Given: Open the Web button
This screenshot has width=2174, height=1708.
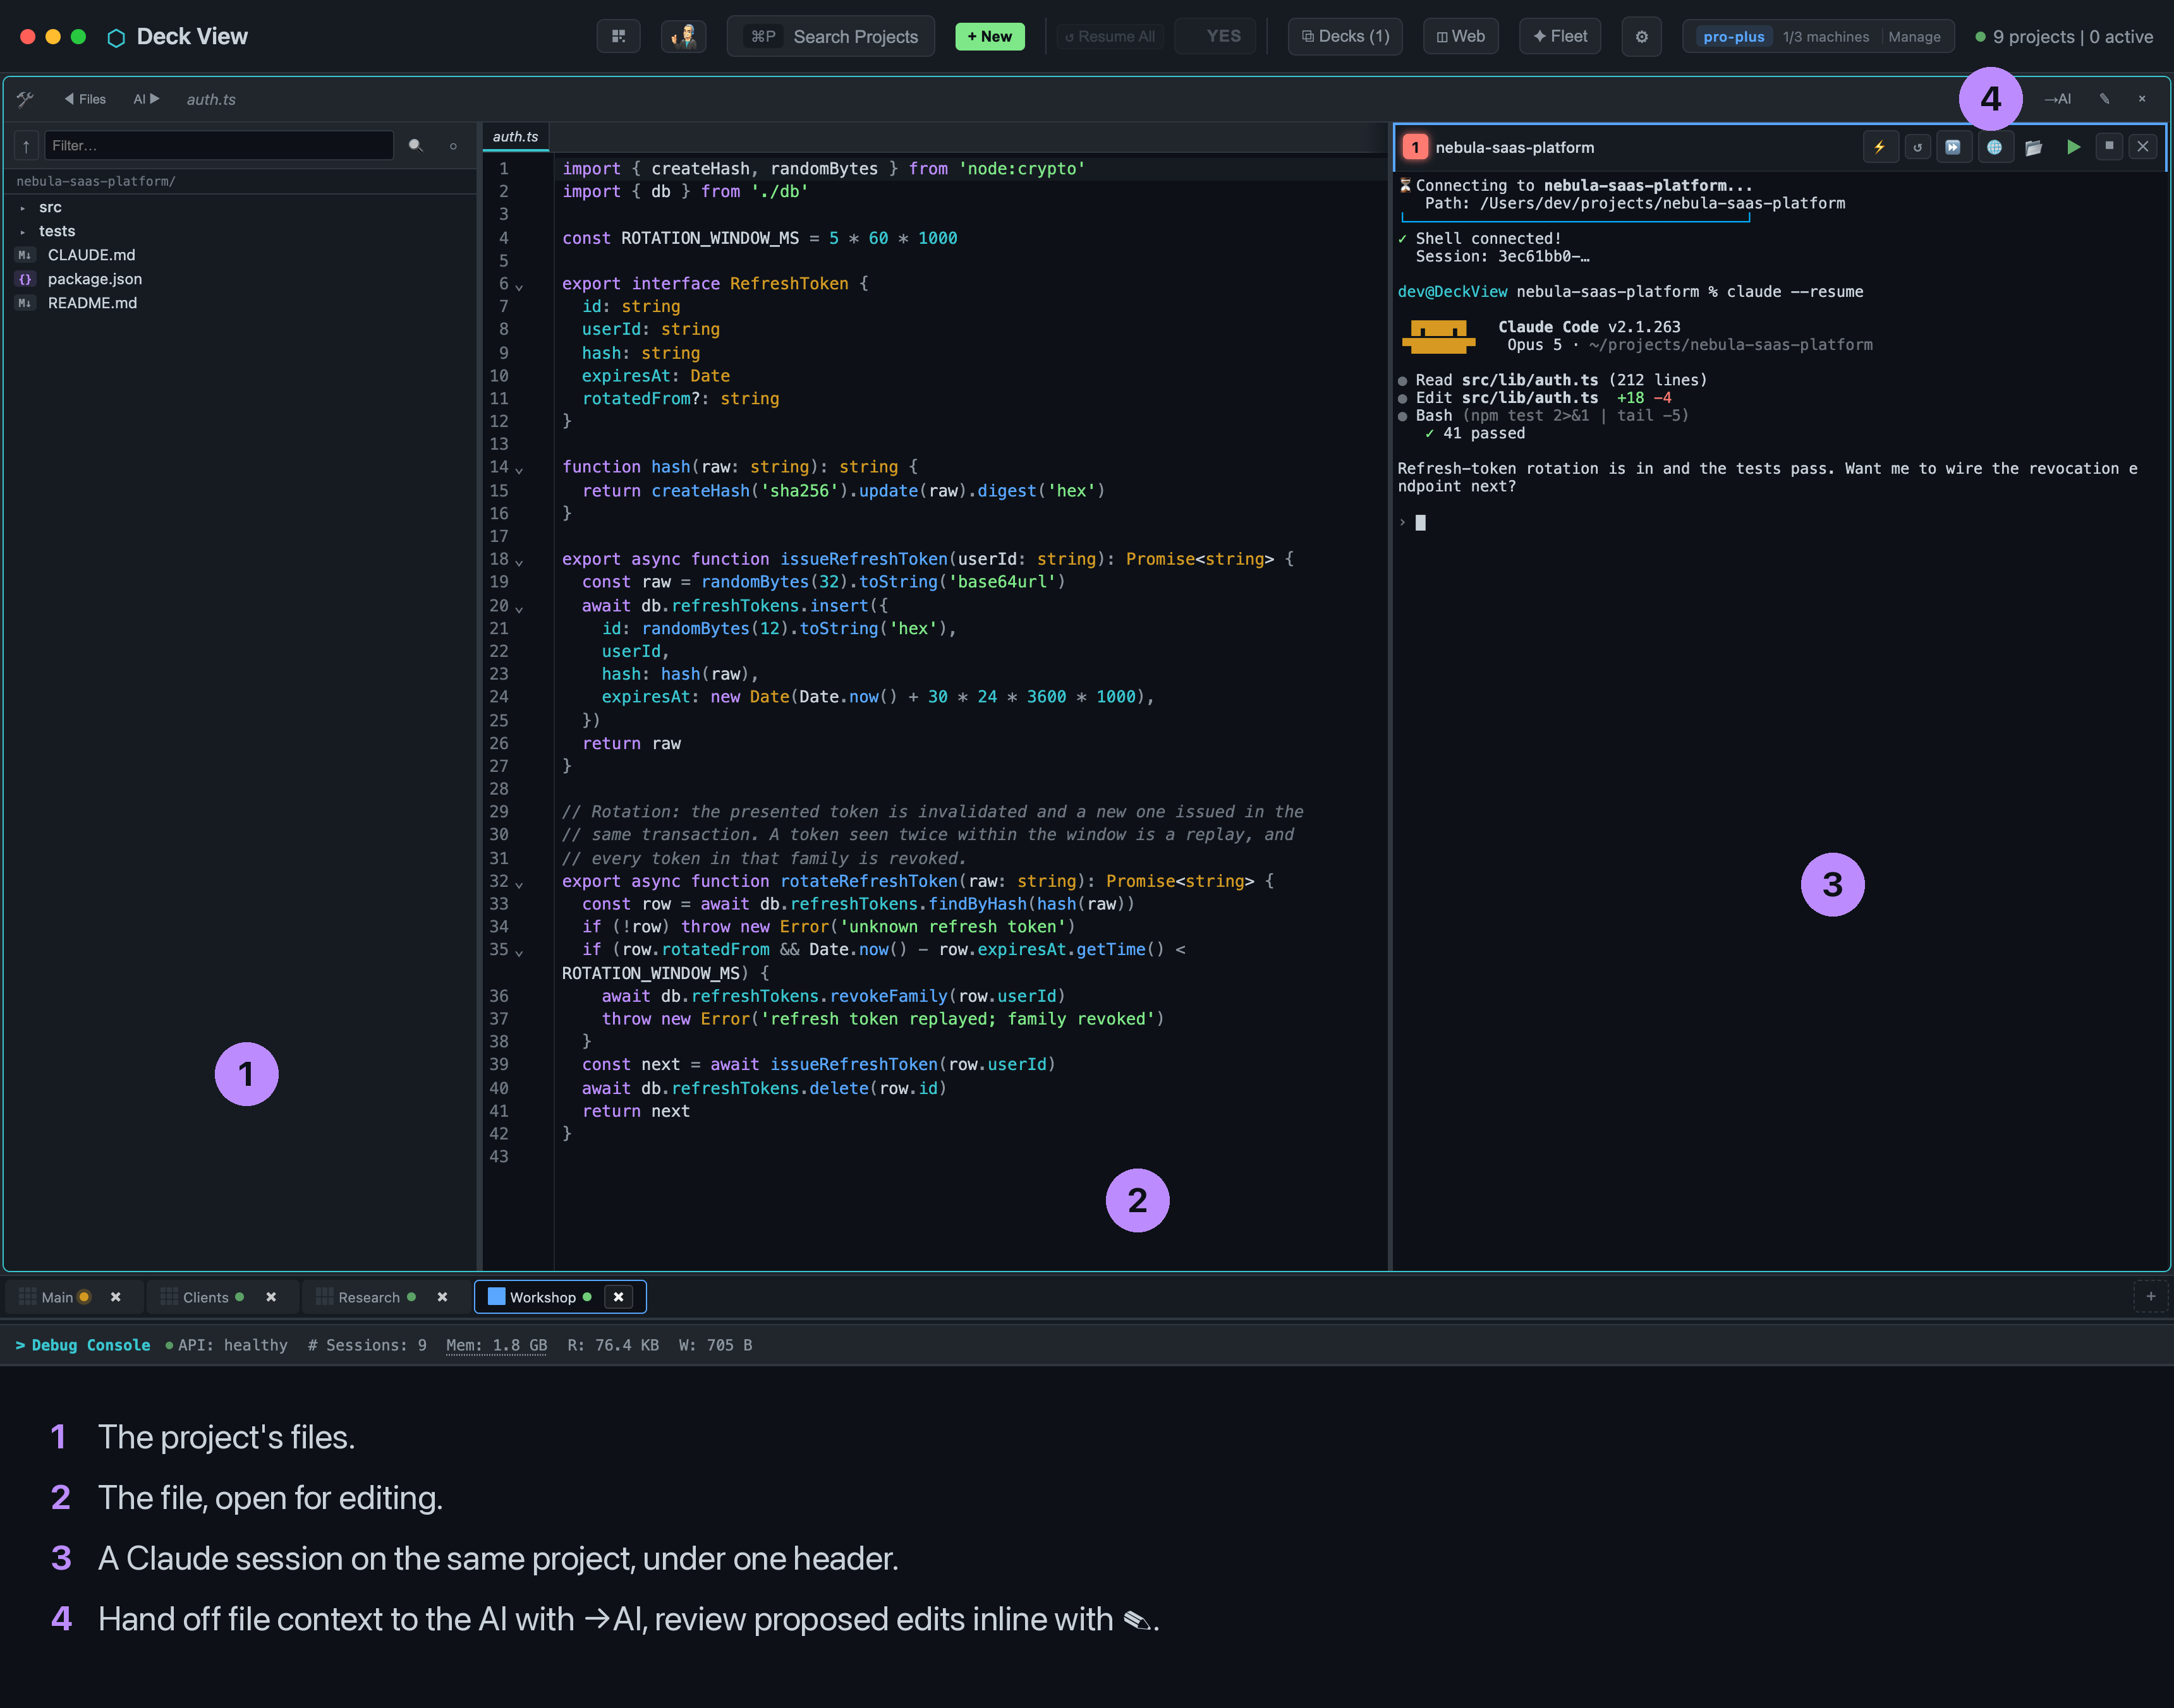Looking at the screenshot, I should click(x=1460, y=36).
